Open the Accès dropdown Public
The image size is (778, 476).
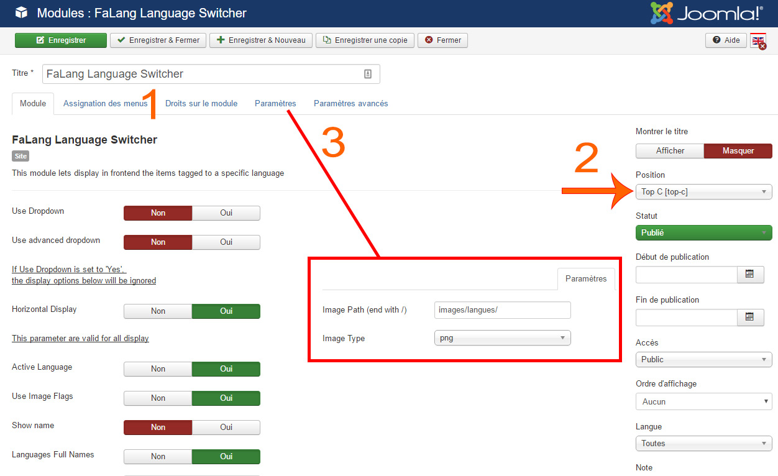704,360
